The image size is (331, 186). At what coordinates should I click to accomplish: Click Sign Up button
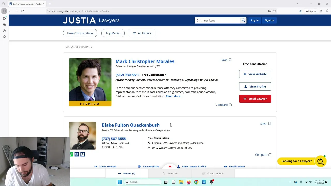pos(269,20)
